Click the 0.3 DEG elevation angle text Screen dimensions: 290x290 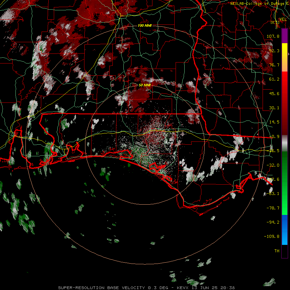pos(158,288)
